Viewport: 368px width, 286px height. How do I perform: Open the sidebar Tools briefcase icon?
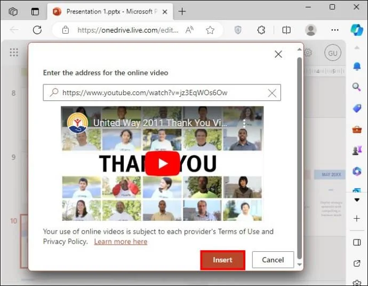tap(357, 129)
